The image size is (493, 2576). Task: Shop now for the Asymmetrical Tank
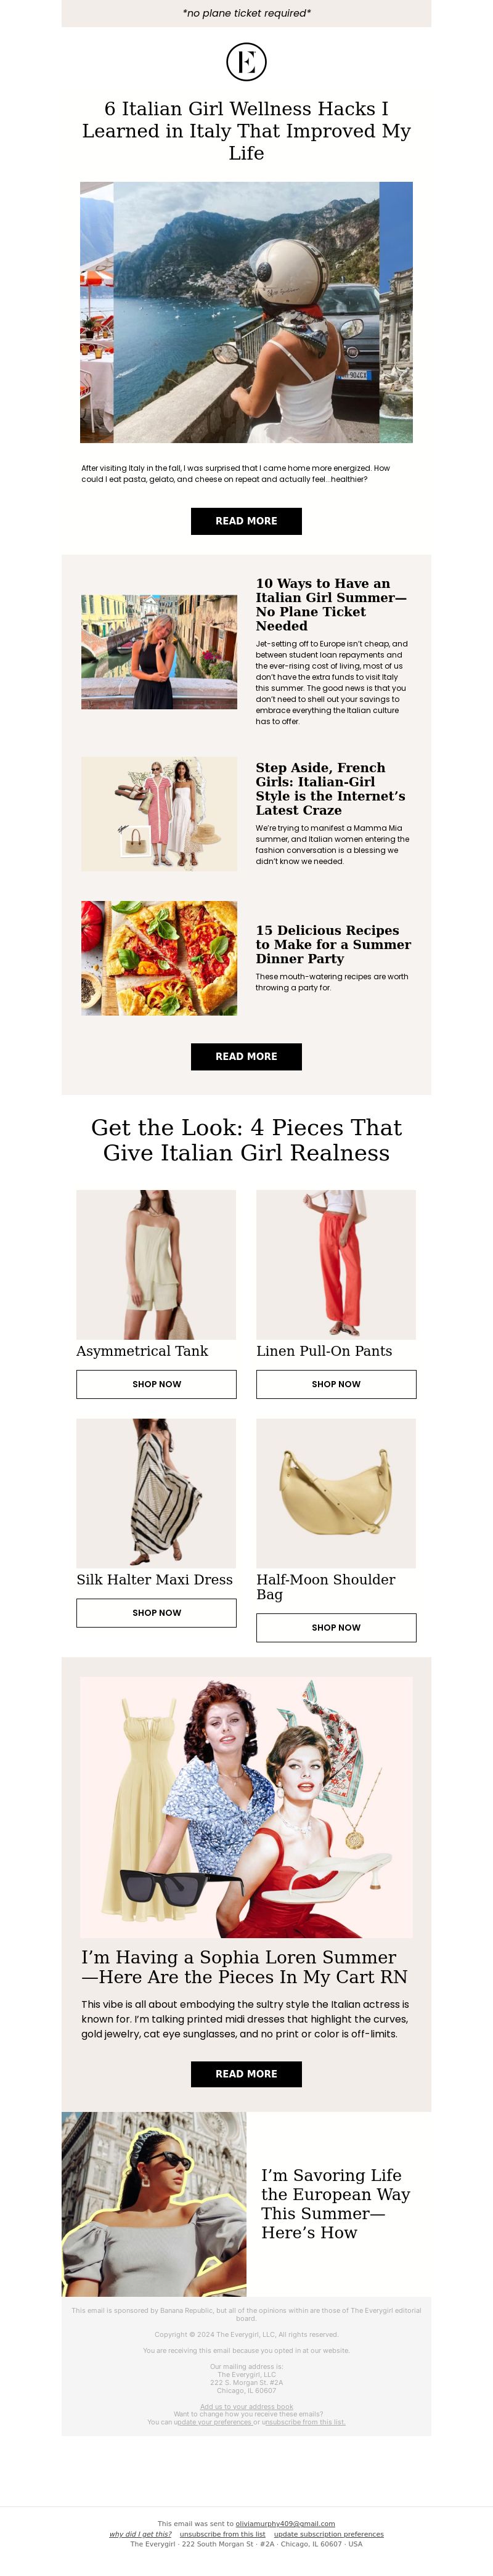point(156,1384)
